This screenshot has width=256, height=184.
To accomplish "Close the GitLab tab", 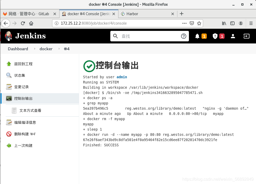I will 55,14.
